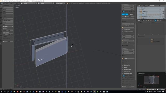The width and height of the screenshot is (166, 93).
Task: Select DoorFrame in the outliner
Action: tap(144, 17)
